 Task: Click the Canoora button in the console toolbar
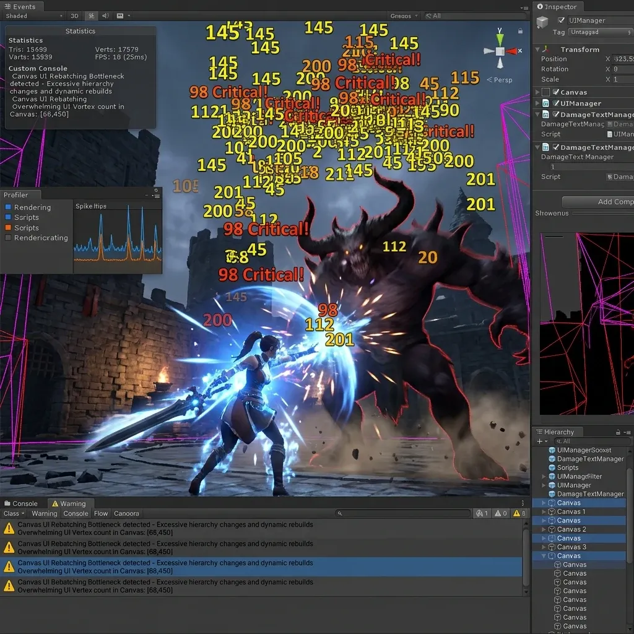126,513
